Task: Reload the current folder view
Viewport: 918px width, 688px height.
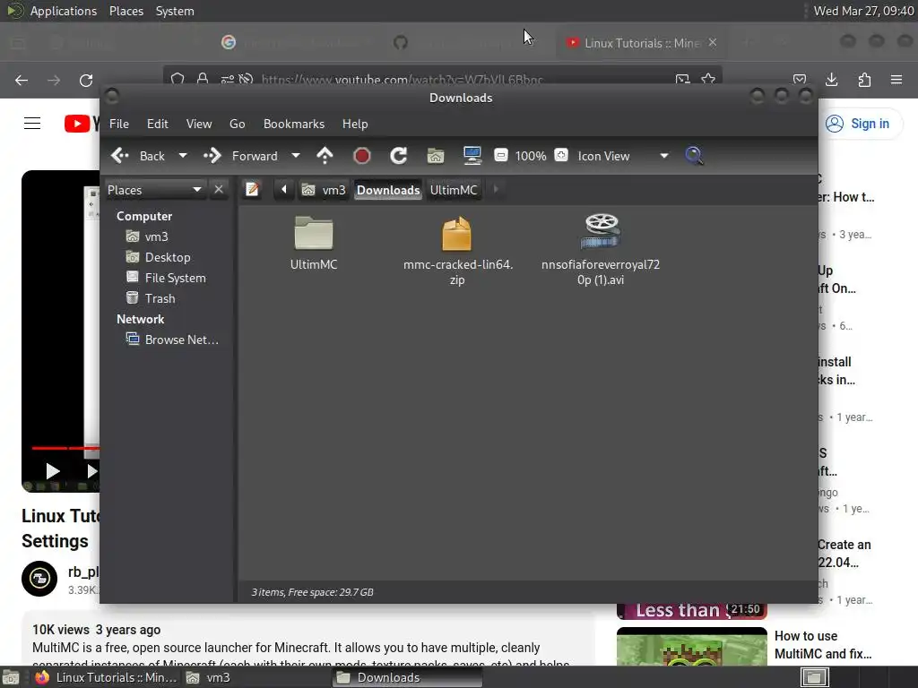Action: [399, 156]
